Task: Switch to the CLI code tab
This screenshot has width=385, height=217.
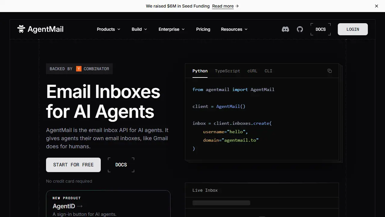Action: pyautogui.click(x=268, y=71)
